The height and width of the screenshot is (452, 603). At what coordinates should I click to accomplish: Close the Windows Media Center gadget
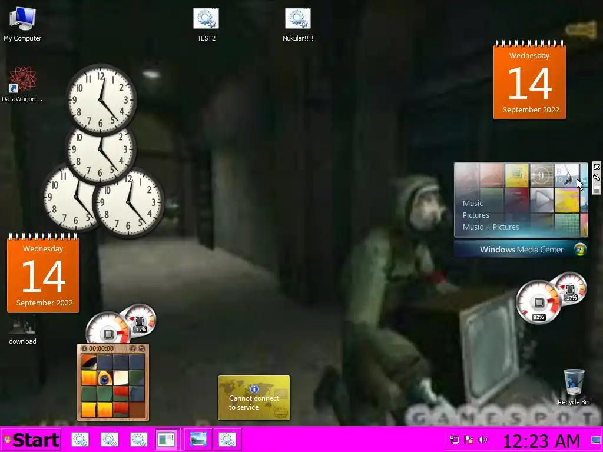(x=597, y=167)
